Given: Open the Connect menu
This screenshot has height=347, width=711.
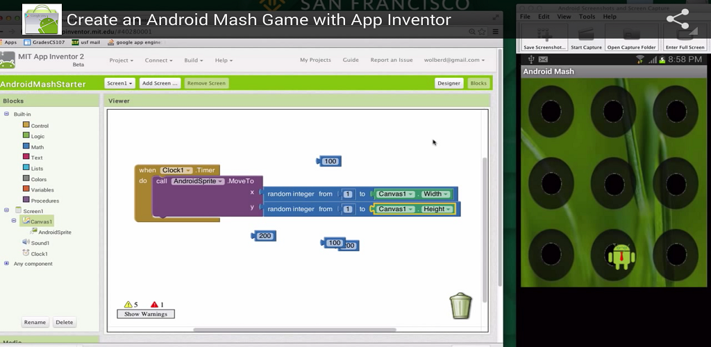Looking at the screenshot, I should pos(159,60).
